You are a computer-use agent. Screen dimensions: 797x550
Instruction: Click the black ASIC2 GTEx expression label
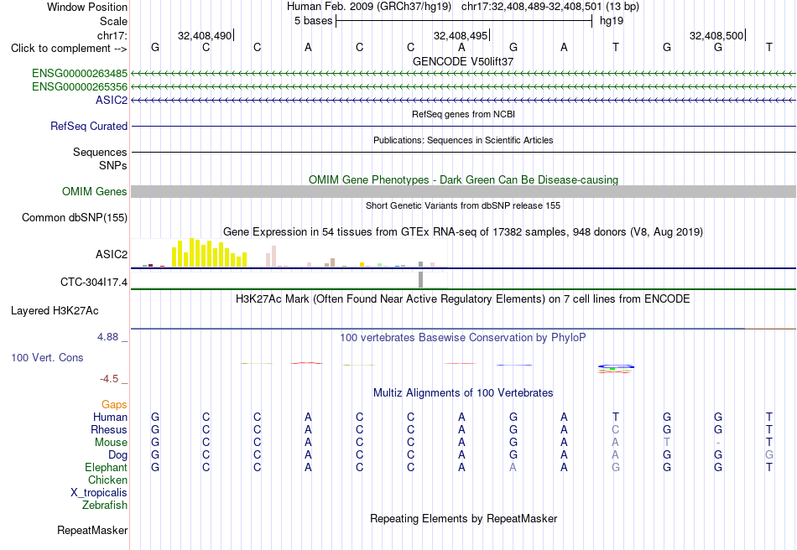112,254
